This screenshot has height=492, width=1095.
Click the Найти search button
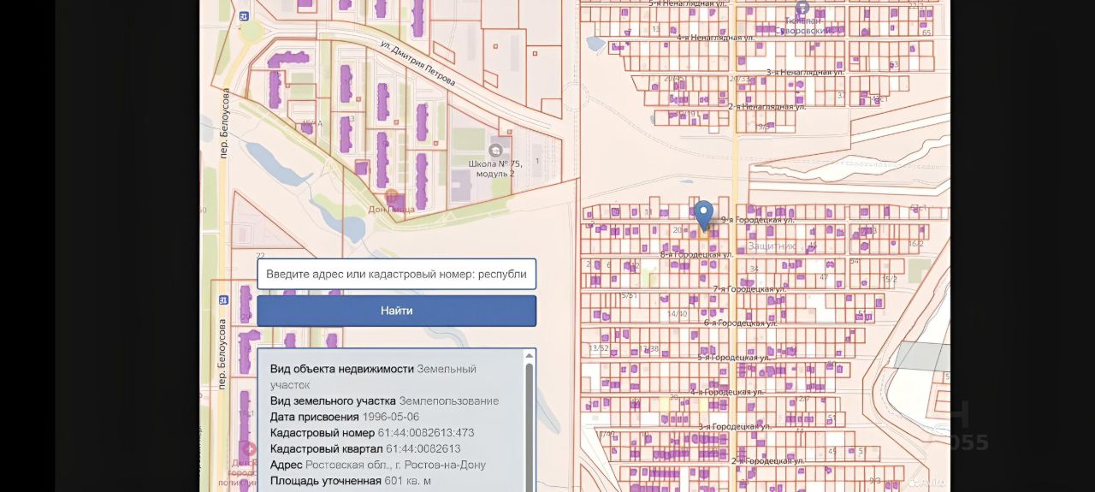pyautogui.click(x=397, y=311)
